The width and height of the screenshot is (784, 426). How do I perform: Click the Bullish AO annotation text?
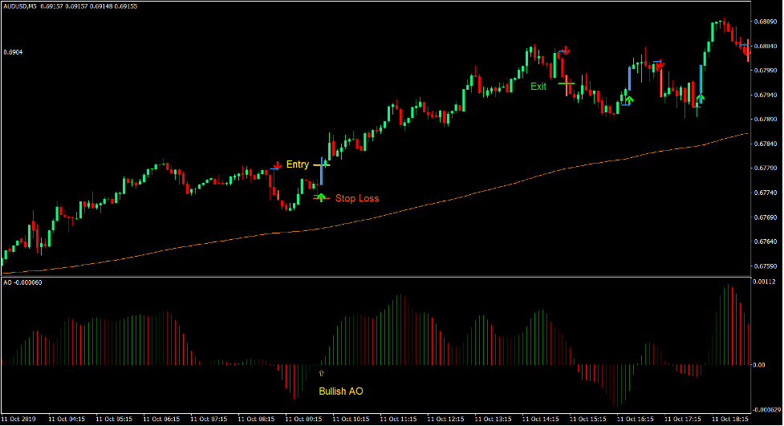340,392
